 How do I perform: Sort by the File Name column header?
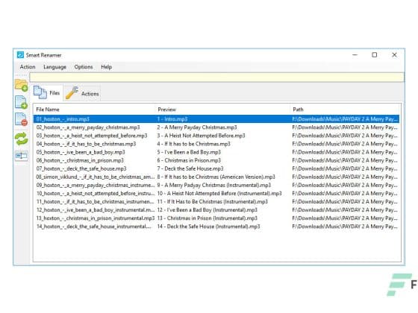[x=48, y=110]
